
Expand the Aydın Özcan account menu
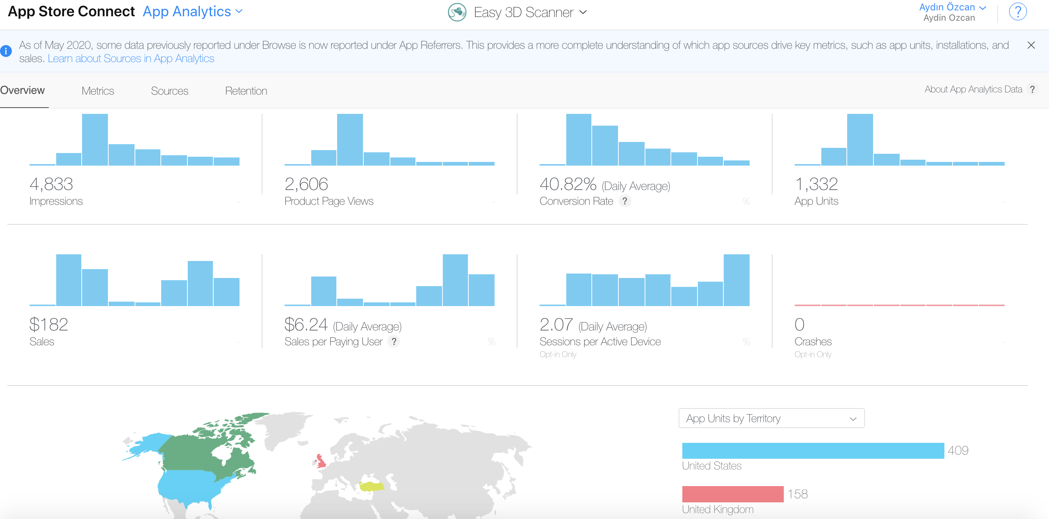coord(952,7)
